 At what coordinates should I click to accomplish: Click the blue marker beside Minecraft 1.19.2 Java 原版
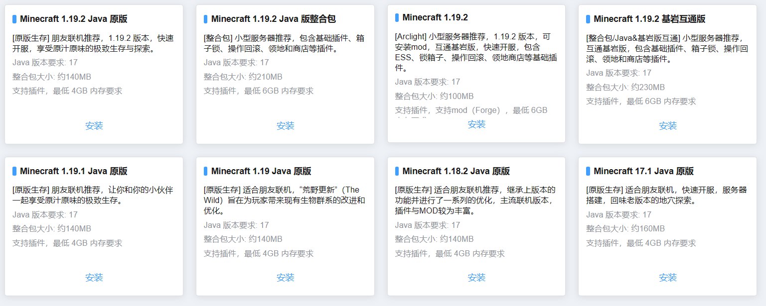coord(14,19)
